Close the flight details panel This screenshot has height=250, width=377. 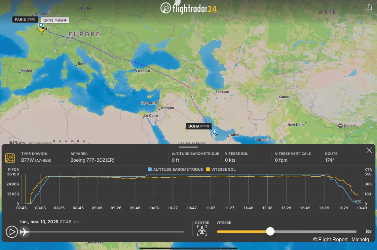tap(369, 150)
